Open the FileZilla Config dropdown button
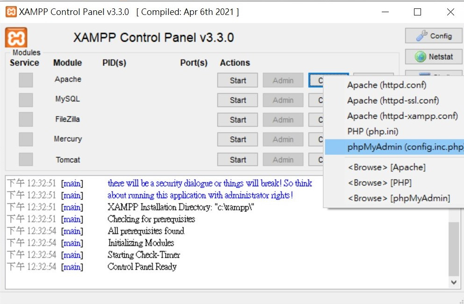 click(316, 120)
